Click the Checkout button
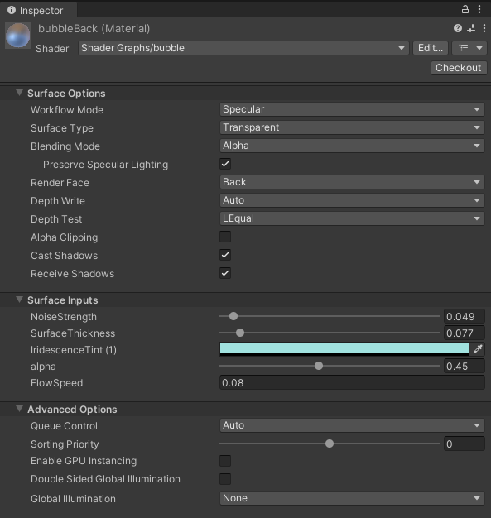 click(x=459, y=68)
